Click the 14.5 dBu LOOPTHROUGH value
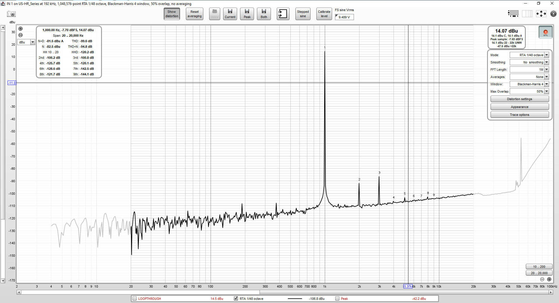This screenshot has height=303, width=559. pos(217,299)
